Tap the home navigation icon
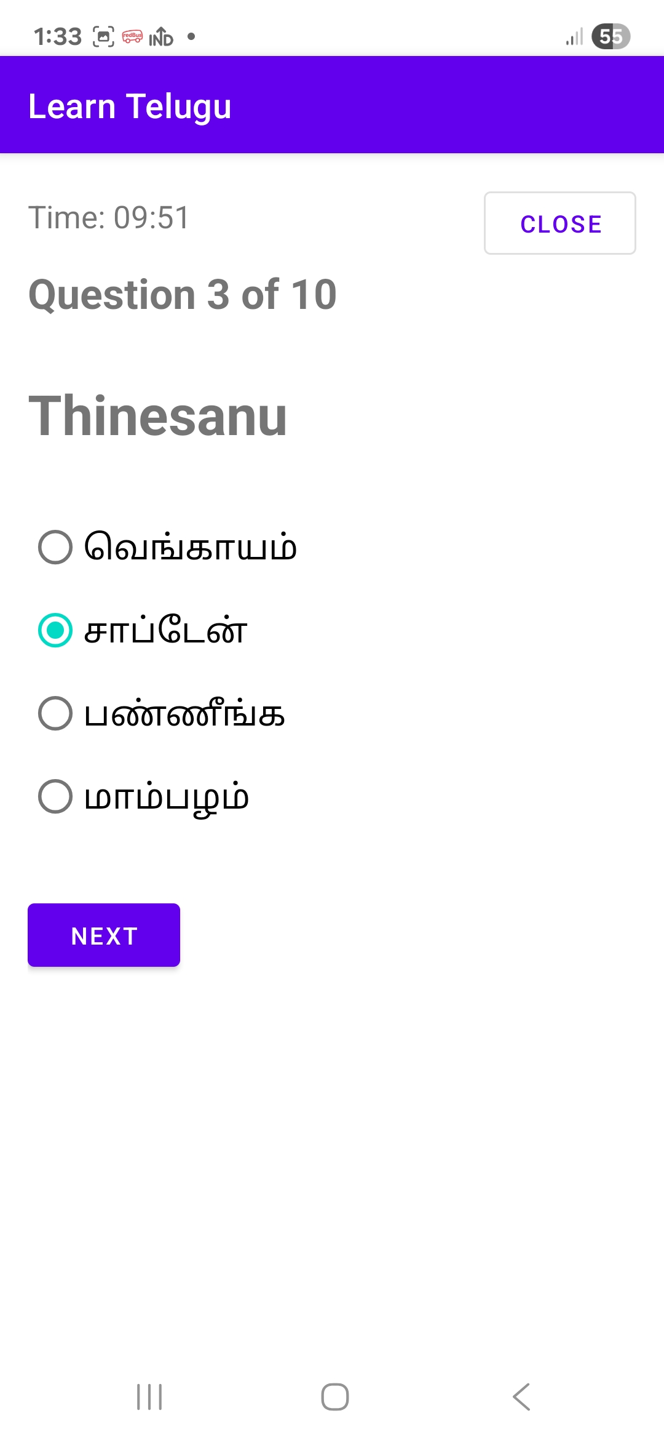 (x=334, y=1396)
